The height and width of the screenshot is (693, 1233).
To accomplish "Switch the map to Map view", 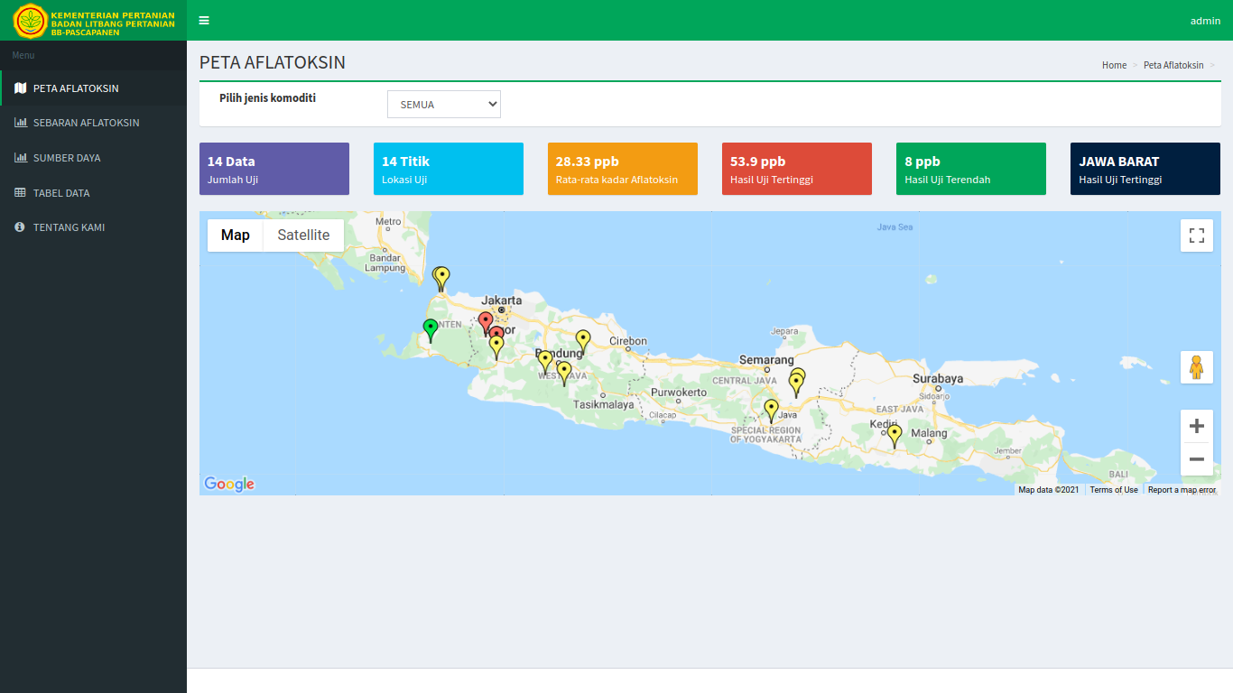I will pyautogui.click(x=236, y=236).
